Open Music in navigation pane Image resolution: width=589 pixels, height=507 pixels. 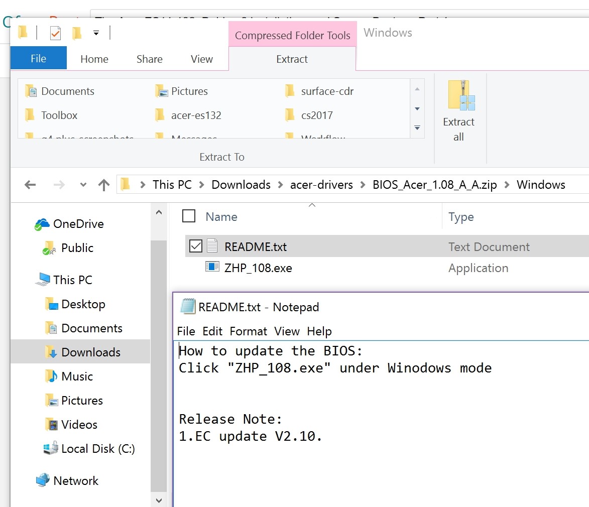coord(69,376)
